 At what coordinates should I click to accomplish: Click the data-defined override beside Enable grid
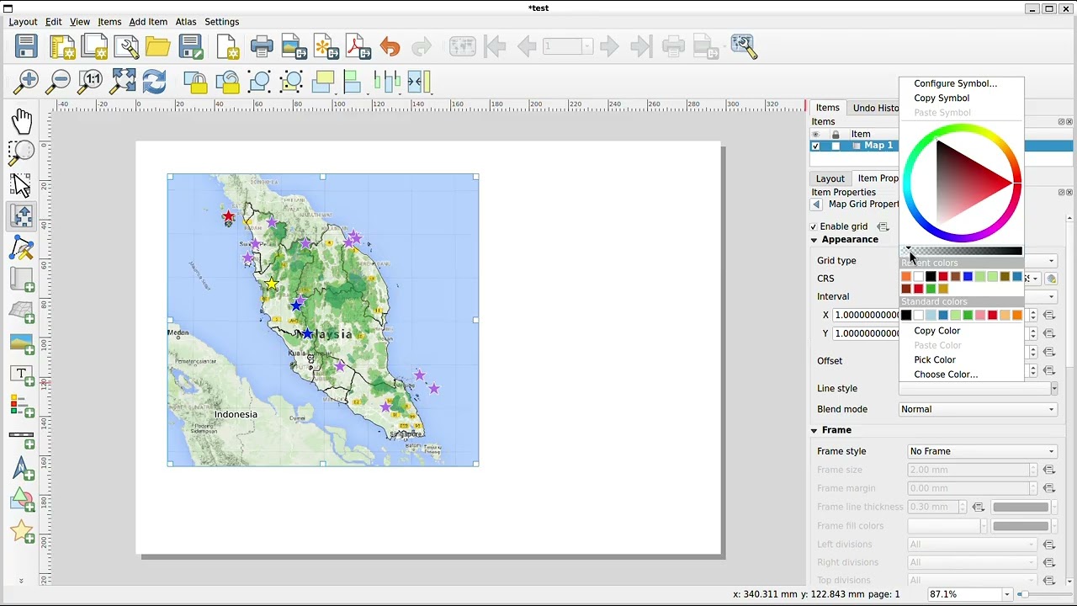pos(883,226)
